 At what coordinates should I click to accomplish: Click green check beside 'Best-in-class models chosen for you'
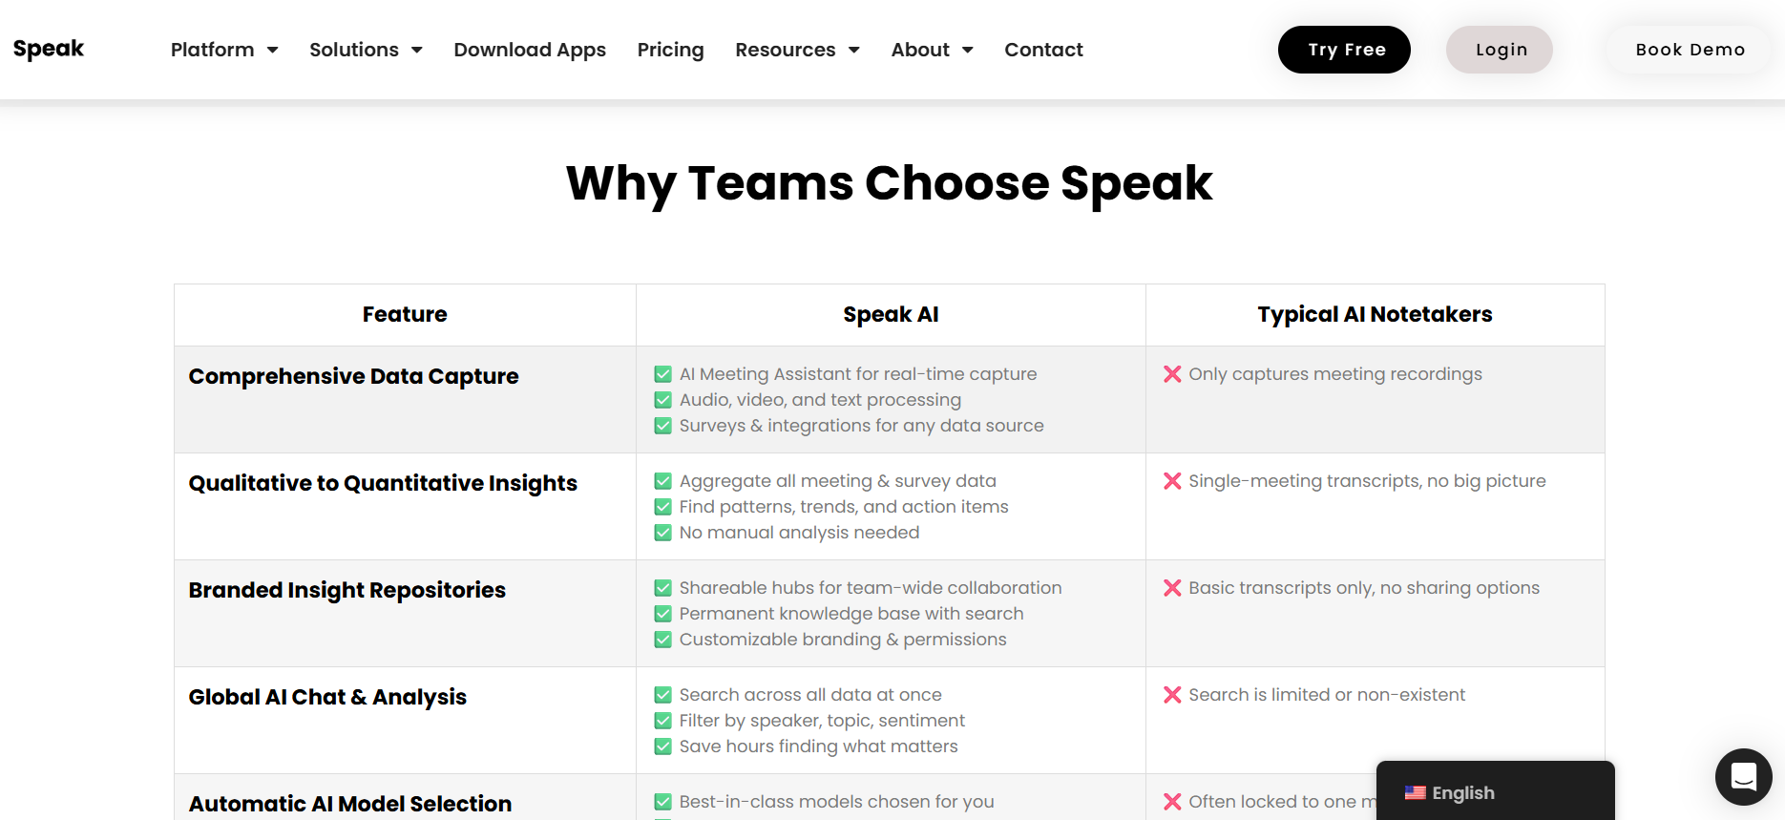662,802
